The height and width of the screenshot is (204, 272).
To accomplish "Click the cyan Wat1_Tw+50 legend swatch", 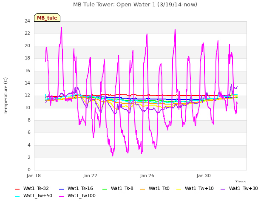I will tap(17, 196).
